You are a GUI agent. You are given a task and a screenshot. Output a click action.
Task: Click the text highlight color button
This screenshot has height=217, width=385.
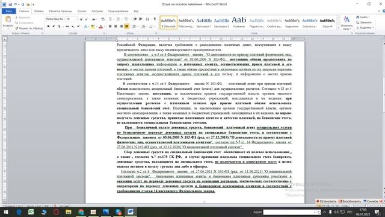click(x=93, y=27)
